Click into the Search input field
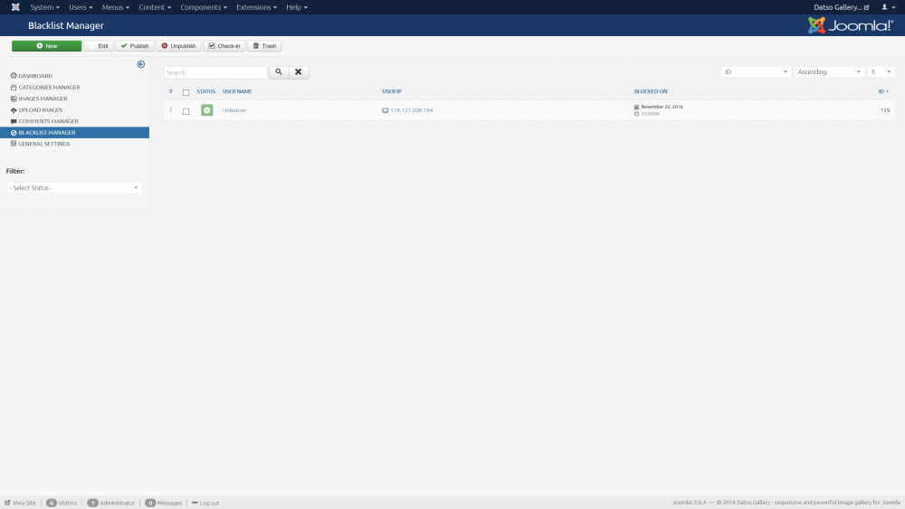905x509 pixels. click(215, 72)
